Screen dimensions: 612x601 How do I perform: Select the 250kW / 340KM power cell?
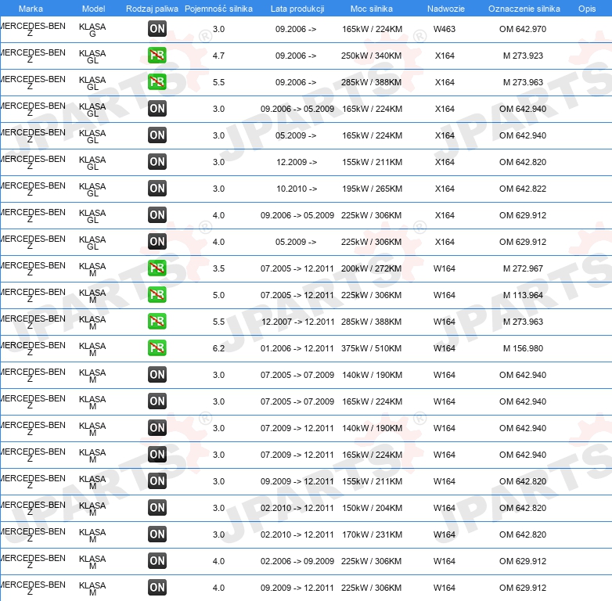(372, 56)
